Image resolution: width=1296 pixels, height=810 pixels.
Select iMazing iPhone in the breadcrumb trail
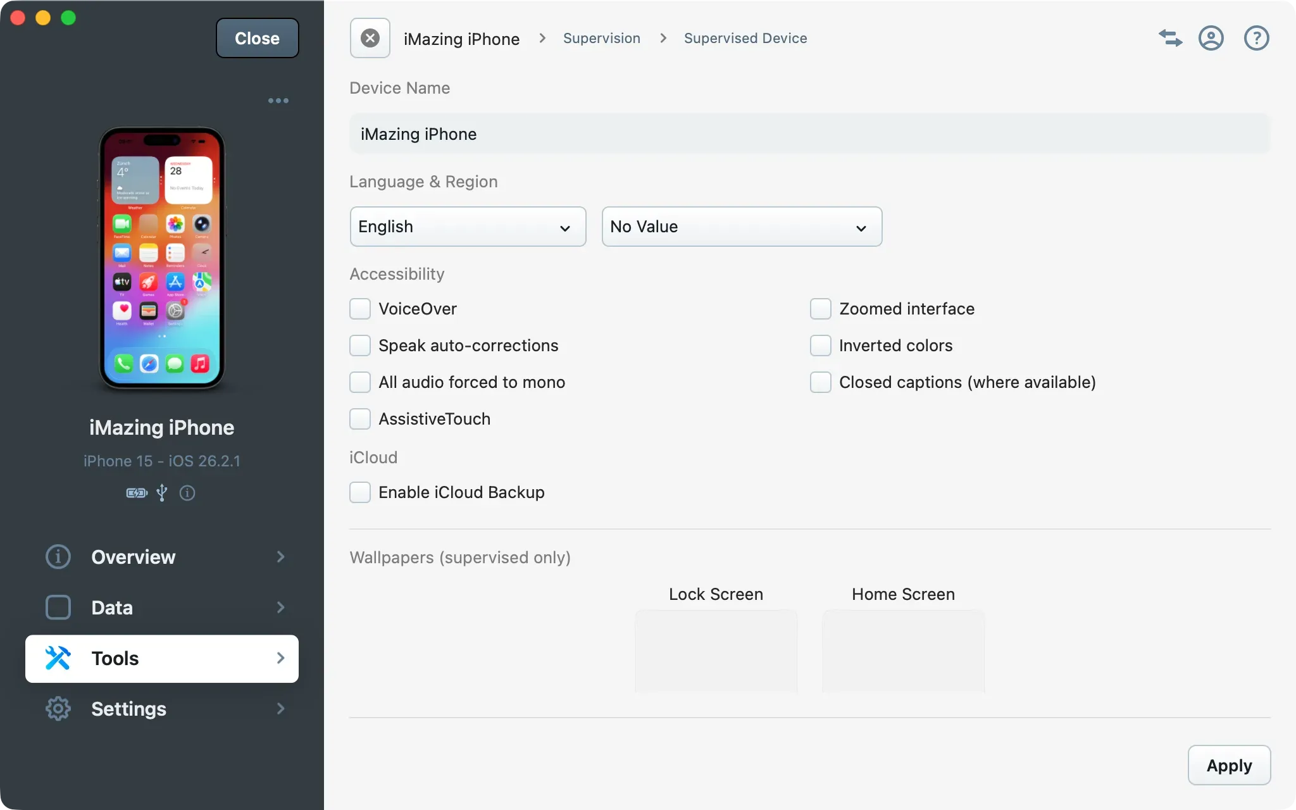click(461, 38)
